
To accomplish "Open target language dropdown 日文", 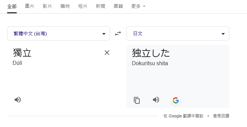I will [178, 33].
